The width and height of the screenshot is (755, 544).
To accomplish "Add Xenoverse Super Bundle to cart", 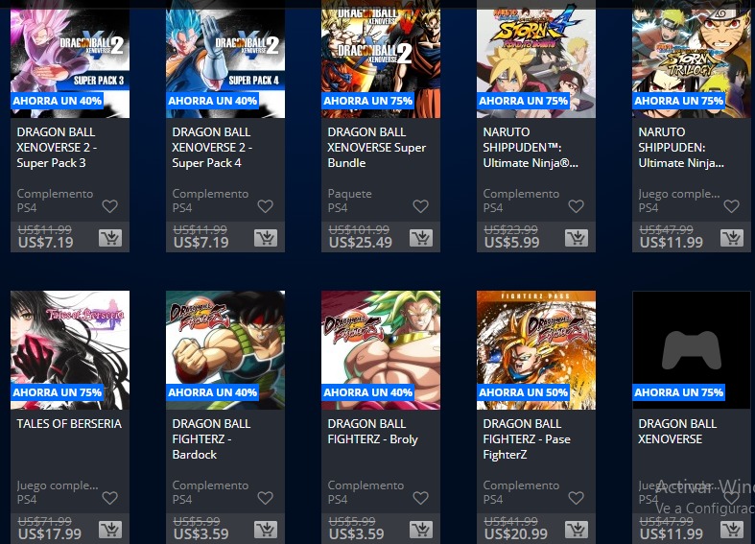I will click(x=421, y=238).
